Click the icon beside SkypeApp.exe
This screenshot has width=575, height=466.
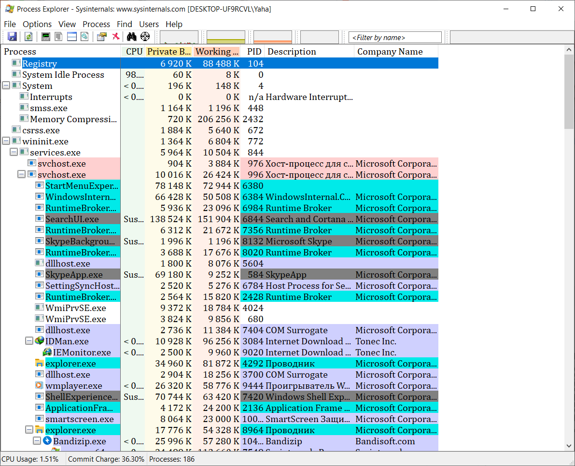coord(40,274)
